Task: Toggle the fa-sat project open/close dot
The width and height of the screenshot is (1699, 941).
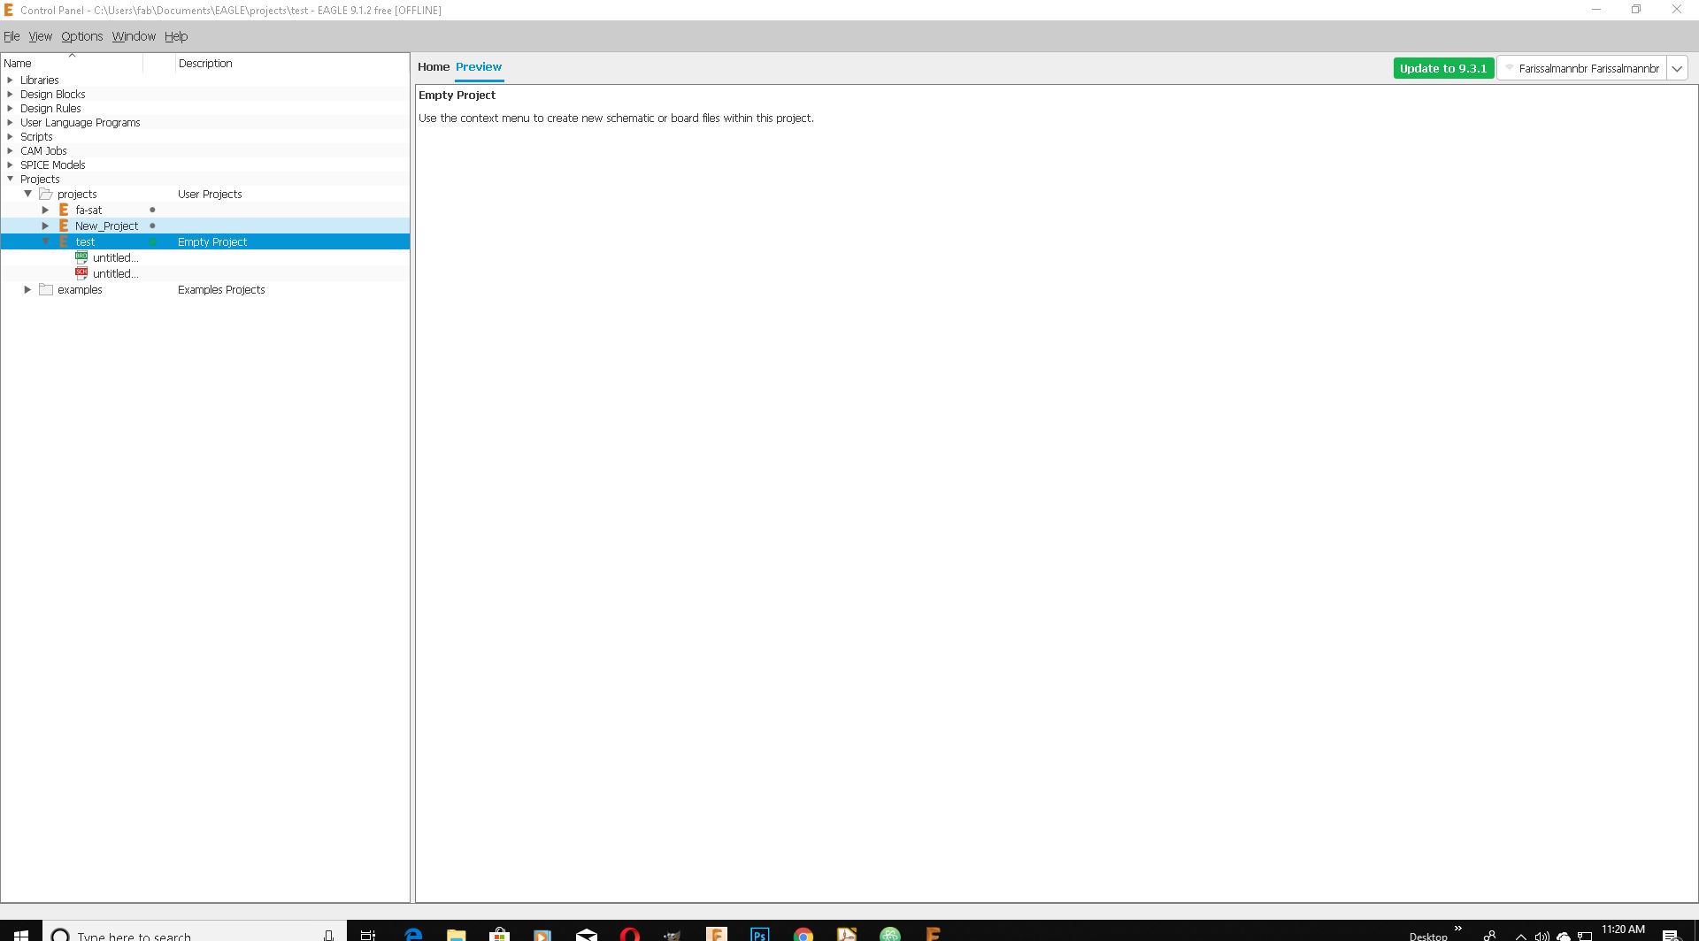Action: click(152, 210)
